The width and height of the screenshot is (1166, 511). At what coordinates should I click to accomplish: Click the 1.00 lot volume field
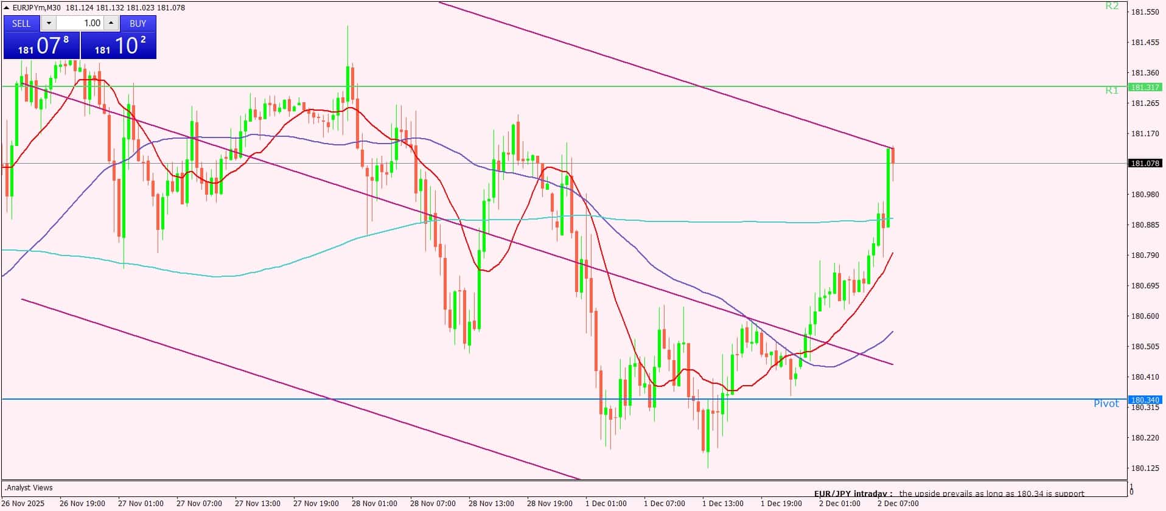click(80, 23)
